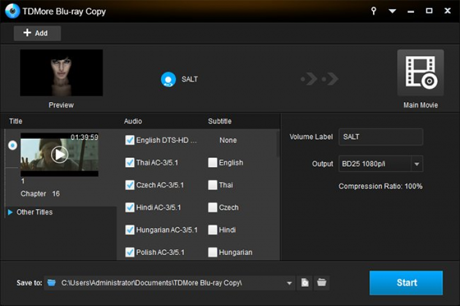Uncheck Polish AC-3/5.1 audio track

129,252
